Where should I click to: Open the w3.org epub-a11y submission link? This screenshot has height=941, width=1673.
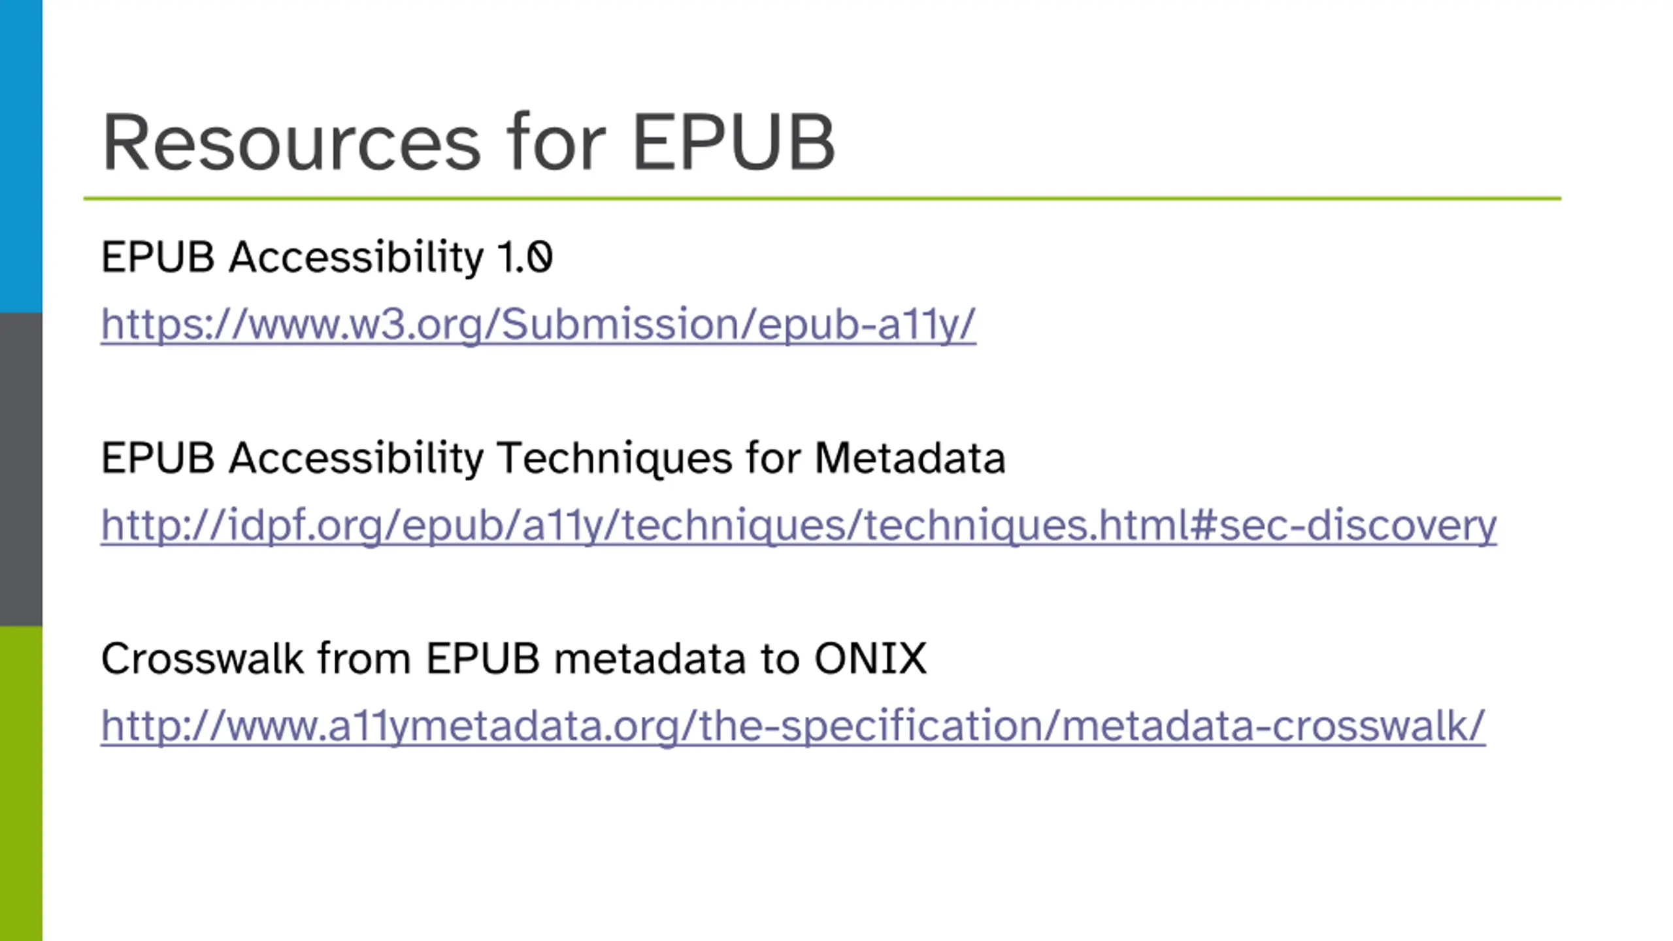tap(538, 325)
